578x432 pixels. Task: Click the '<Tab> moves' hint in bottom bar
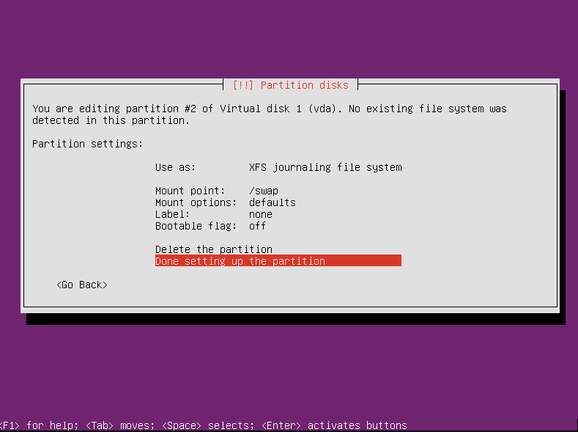[x=120, y=425]
